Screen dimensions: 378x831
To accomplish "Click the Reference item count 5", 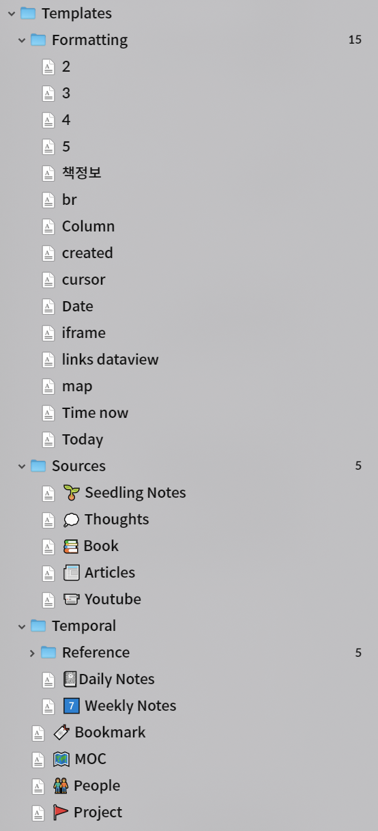I will point(358,652).
